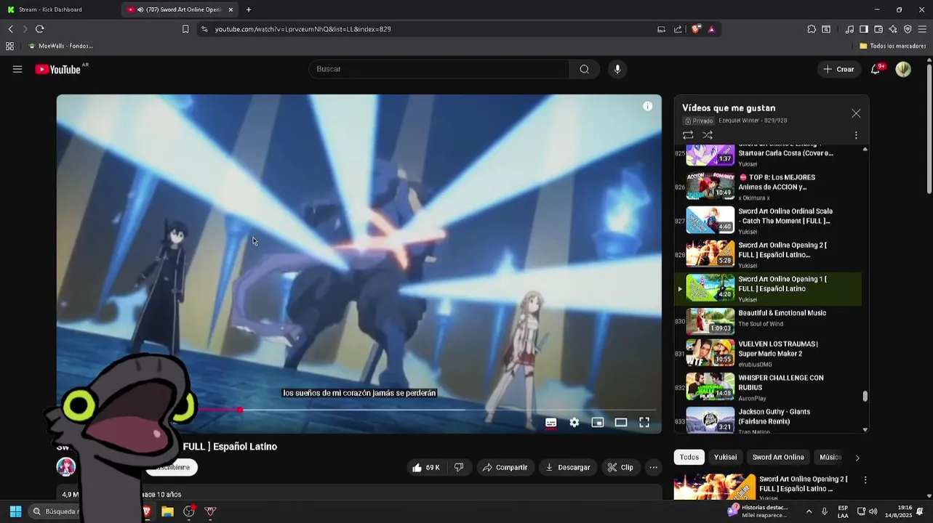Open the player settings gear
The height and width of the screenshot is (523, 933).
point(574,422)
